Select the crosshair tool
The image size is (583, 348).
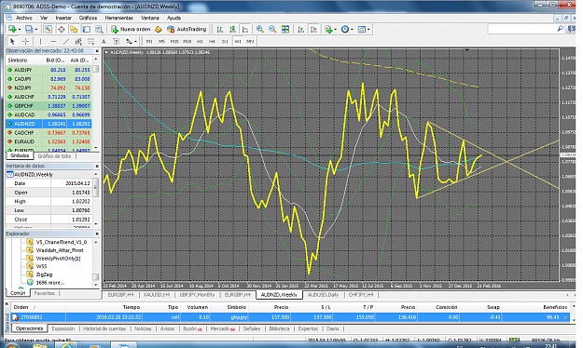(x=25, y=41)
